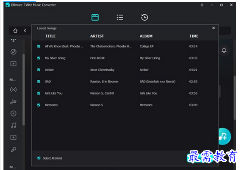241x170 pixels.
Task: Select the Amber song title
Action: 49,70
